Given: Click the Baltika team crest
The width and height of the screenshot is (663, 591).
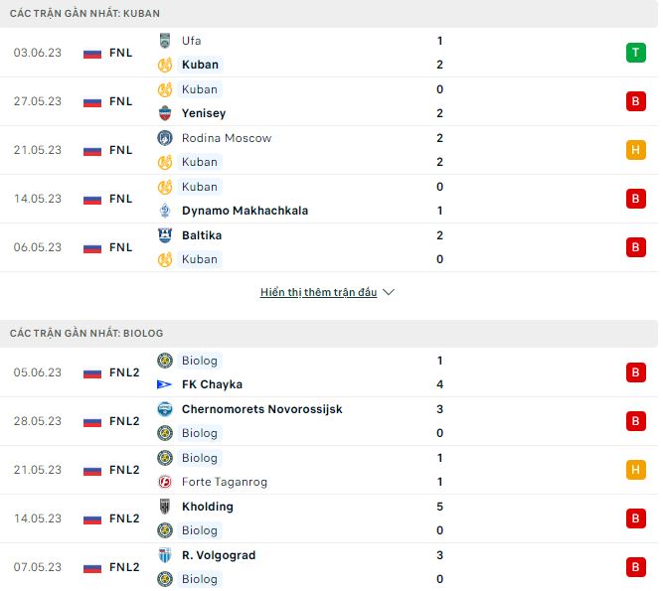Looking at the screenshot, I should pos(165,235).
